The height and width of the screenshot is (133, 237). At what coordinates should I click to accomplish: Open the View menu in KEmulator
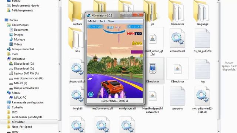(111, 21)
